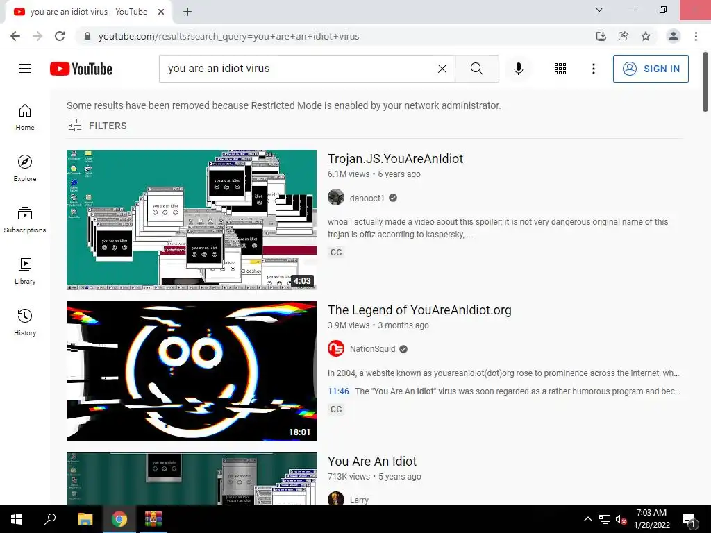Image resolution: width=711 pixels, height=533 pixels.
Task: Go to the YouTube logo homepage
Action: (81, 69)
